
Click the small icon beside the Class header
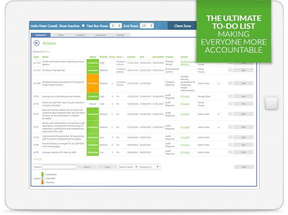[x=123, y=57]
